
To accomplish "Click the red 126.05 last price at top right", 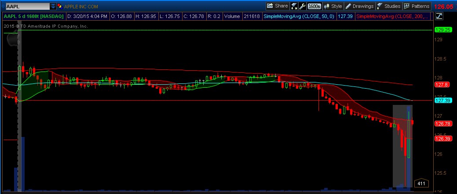I will click(x=445, y=7).
